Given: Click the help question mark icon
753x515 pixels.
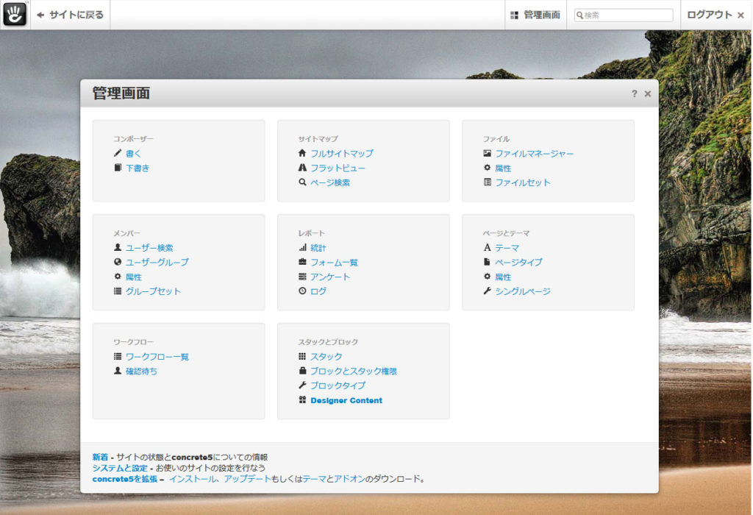Looking at the screenshot, I should pos(634,94).
